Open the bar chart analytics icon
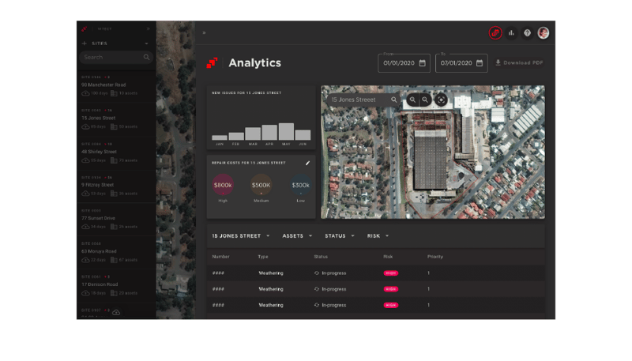This screenshot has height=361, width=632. (511, 33)
